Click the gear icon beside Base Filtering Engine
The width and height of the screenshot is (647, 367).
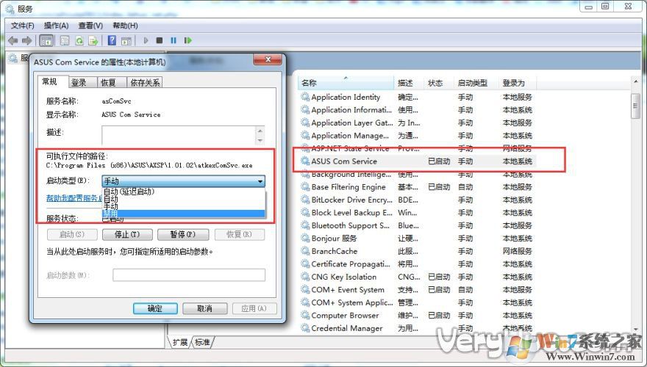pyautogui.click(x=305, y=186)
